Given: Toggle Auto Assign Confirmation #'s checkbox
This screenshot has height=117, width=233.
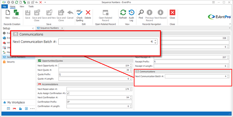Looking at the screenshot, I should pos(68,93).
